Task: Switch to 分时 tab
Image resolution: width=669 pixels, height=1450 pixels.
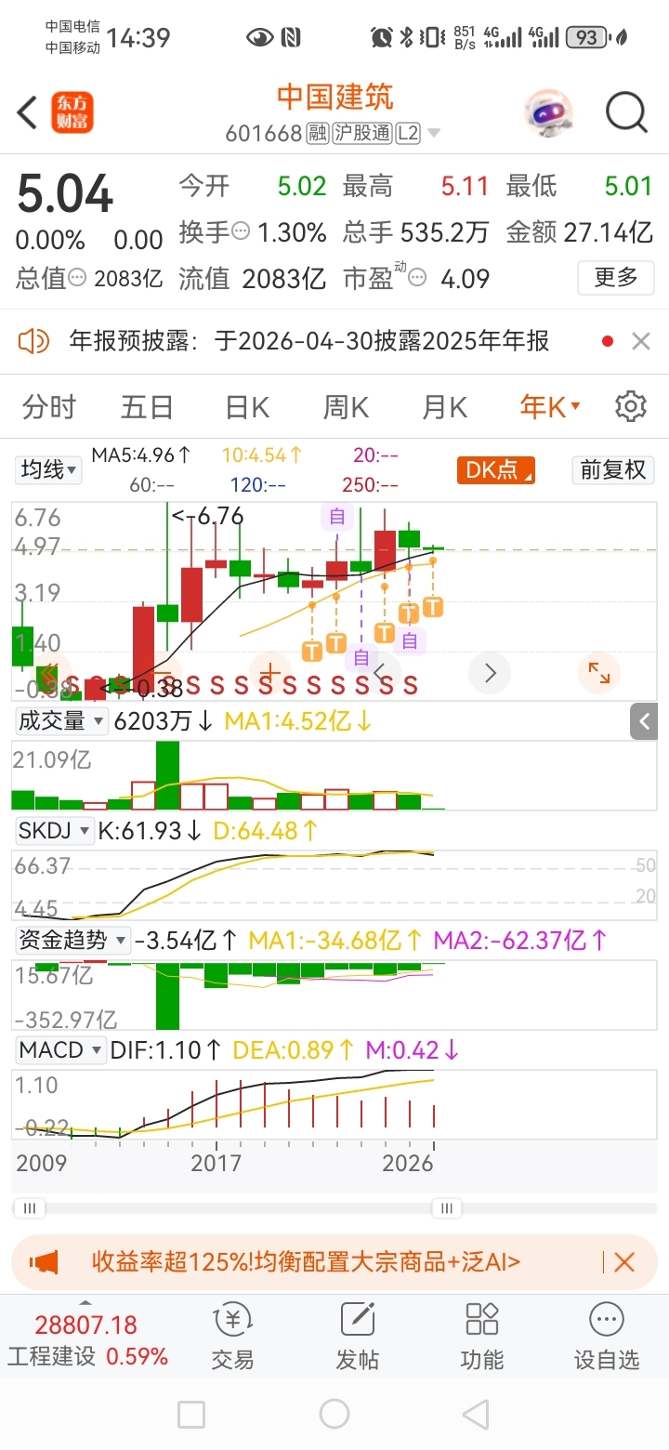Action: click(49, 407)
